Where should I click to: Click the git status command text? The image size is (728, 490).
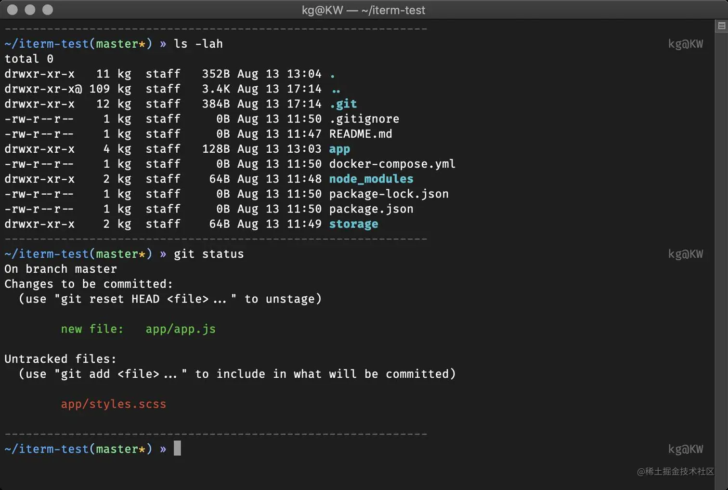tap(209, 254)
